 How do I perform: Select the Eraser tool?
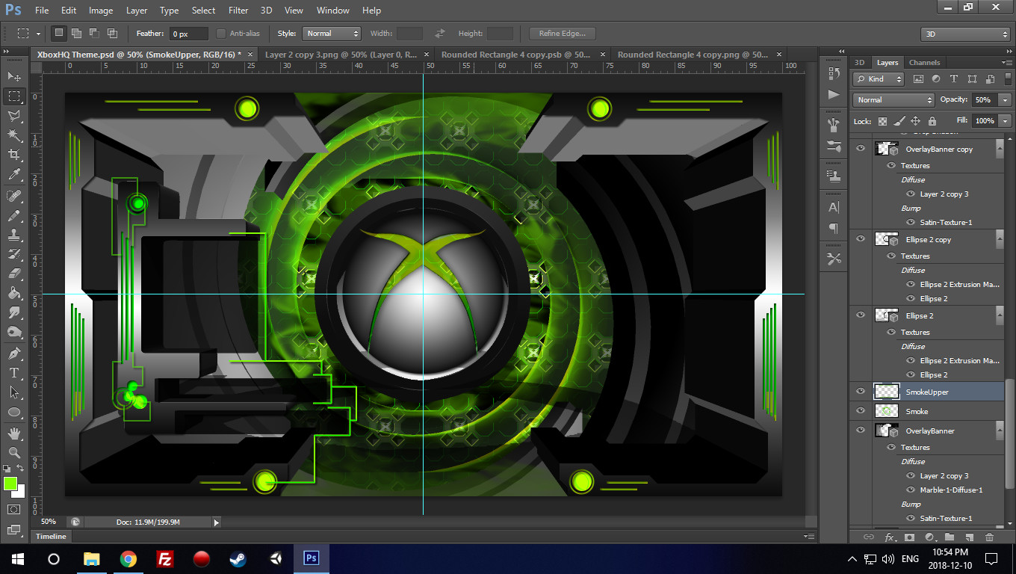[14, 274]
